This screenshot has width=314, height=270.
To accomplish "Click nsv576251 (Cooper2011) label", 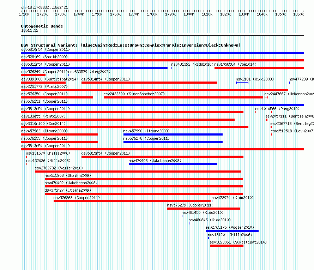I will click(44, 101).
